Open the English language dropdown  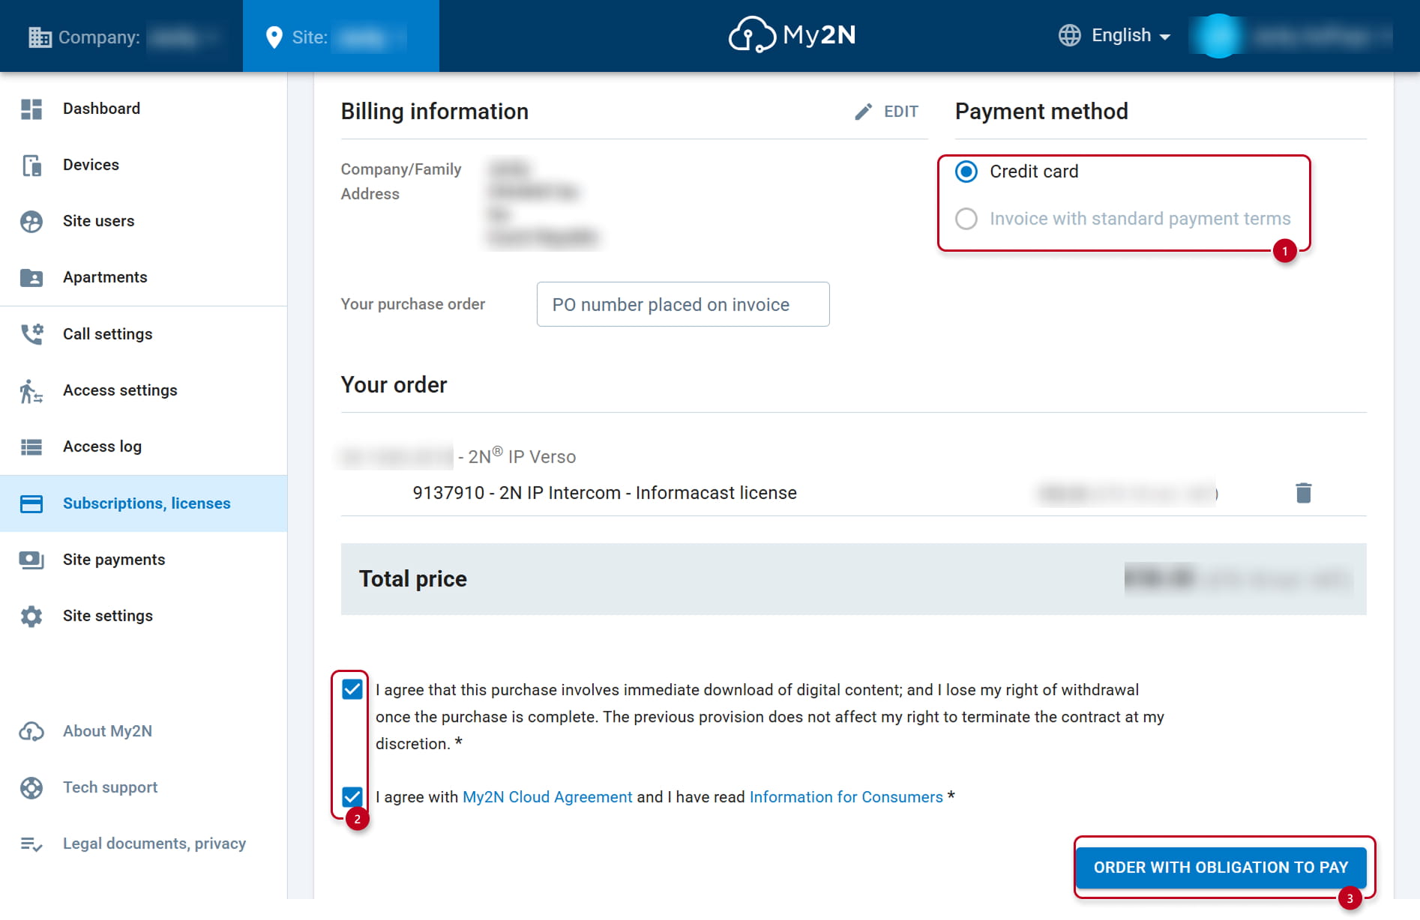pos(1115,35)
